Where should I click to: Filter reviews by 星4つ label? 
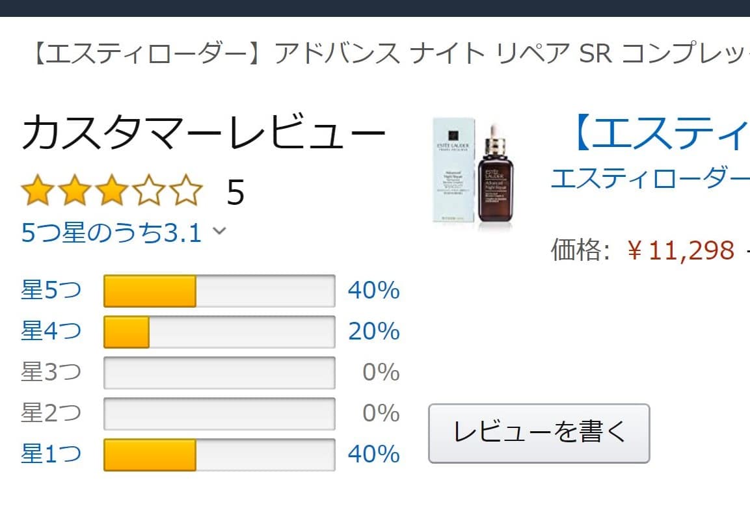[51, 332]
